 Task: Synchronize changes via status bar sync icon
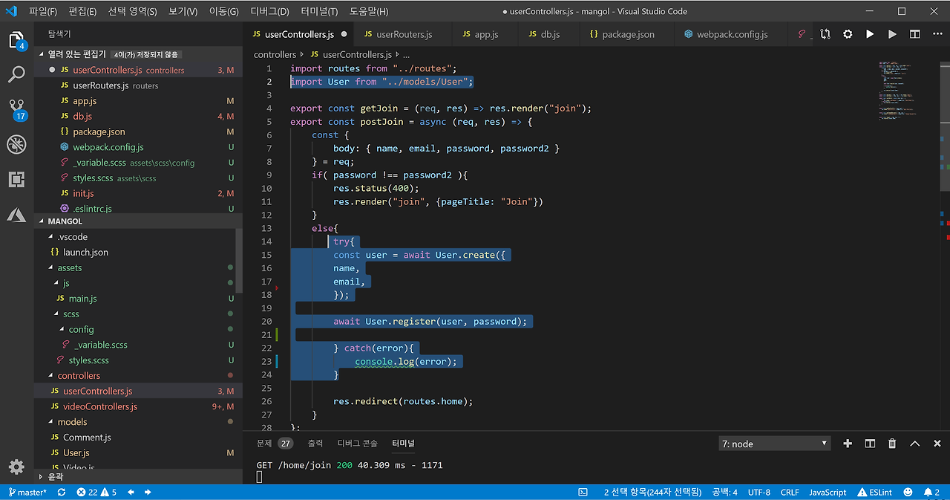(61, 493)
